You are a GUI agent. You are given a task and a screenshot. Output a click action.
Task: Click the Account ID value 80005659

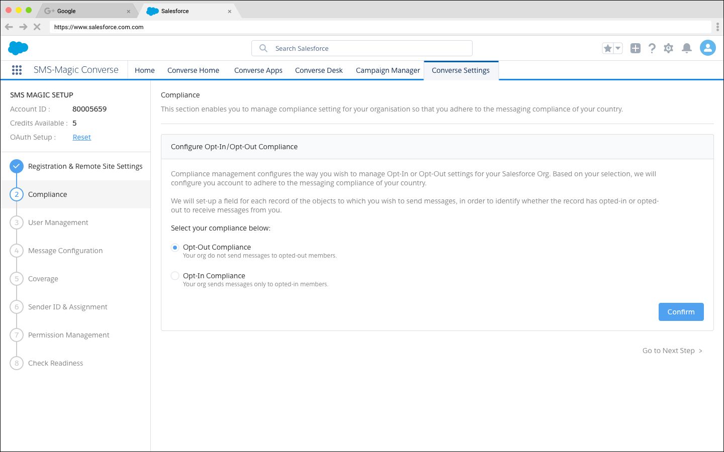coord(89,109)
